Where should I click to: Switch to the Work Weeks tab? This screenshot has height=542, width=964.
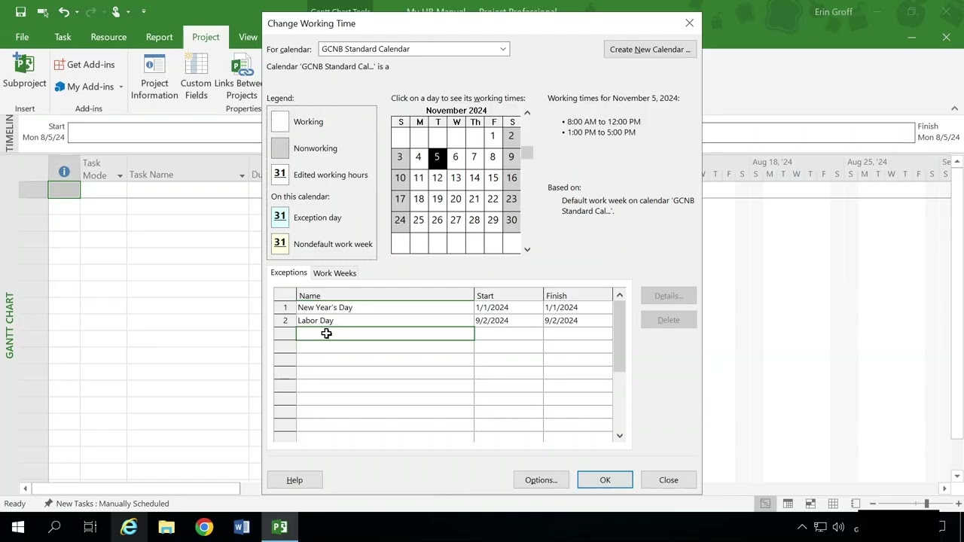334,273
